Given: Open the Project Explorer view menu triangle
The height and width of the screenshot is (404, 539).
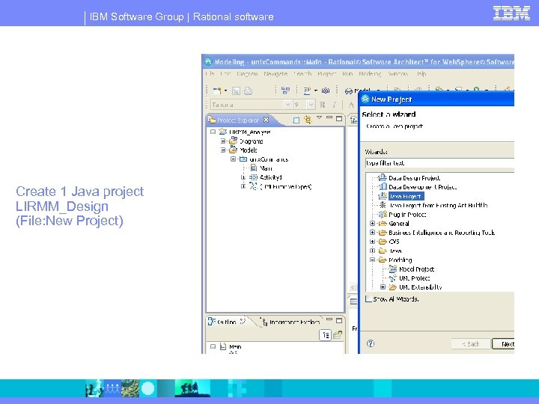Looking at the screenshot, I should (320, 118).
